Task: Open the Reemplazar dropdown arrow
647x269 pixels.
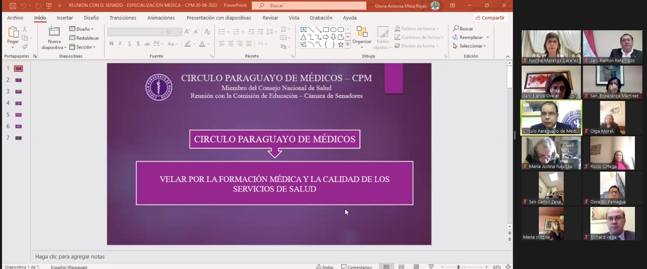Action: coord(488,37)
